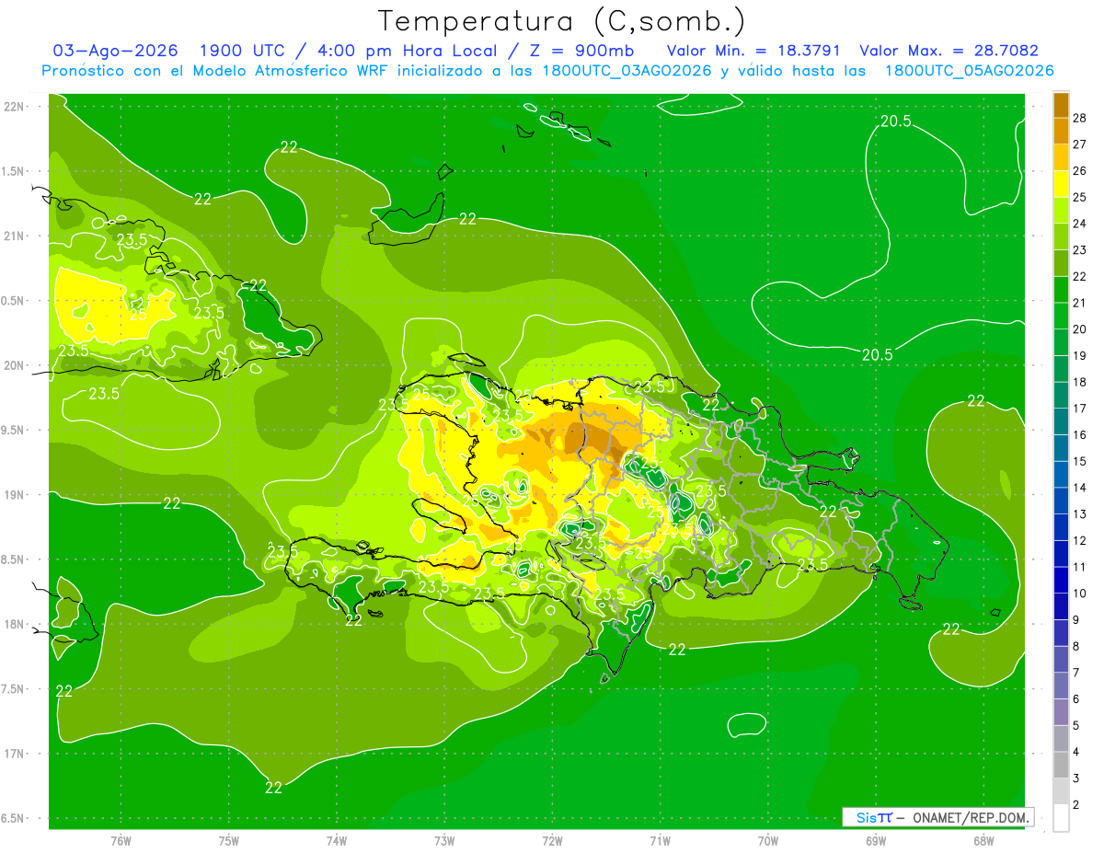Pick the orange swatch between legend values 27 and 28
The height and width of the screenshot is (853, 1104).
pos(1062,131)
